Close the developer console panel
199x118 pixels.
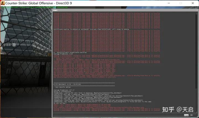[197, 10]
